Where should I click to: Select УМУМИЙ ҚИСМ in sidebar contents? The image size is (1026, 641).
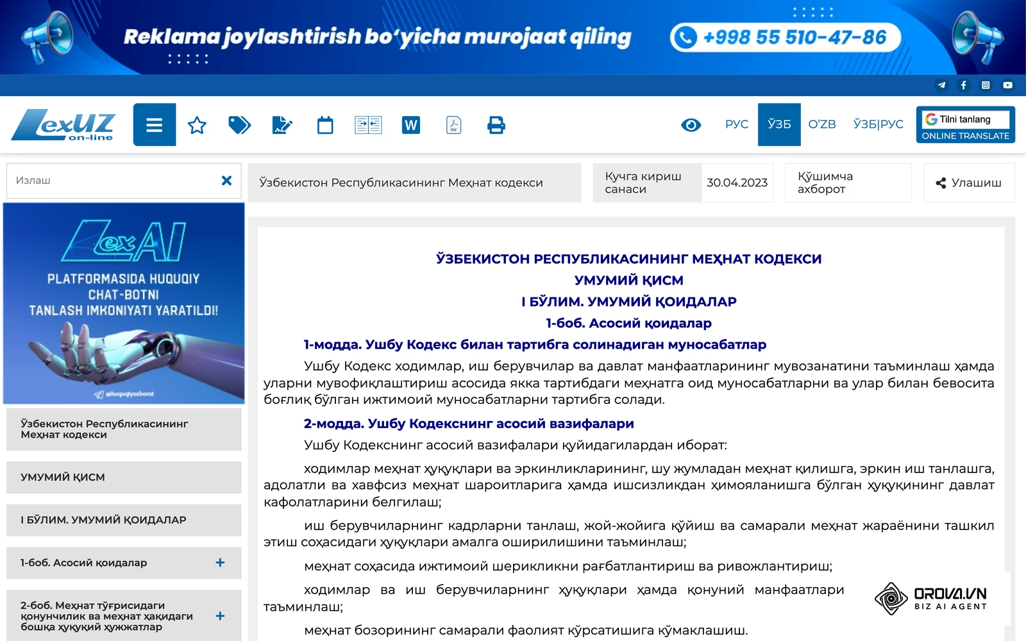coord(124,478)
